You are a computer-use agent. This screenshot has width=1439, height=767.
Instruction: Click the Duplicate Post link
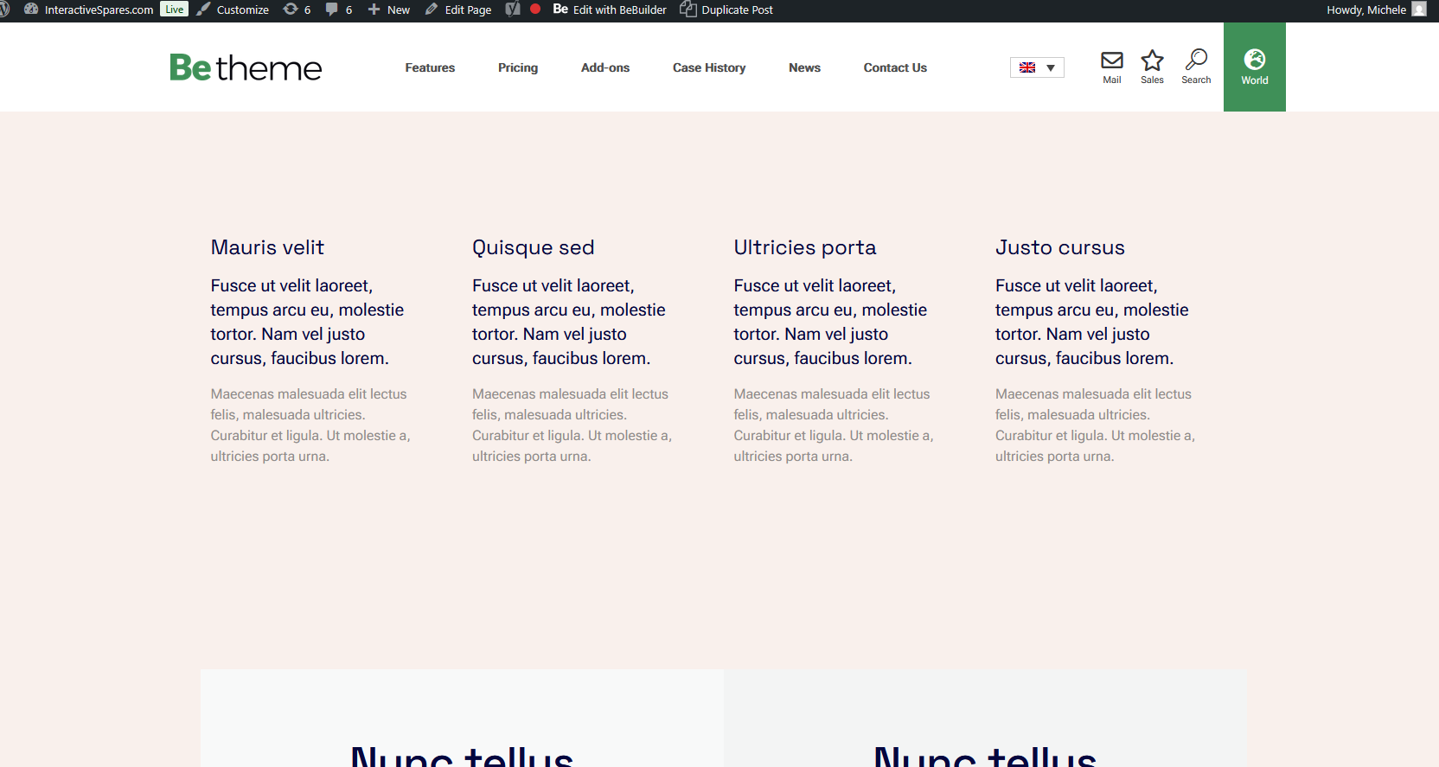pos(726,10)
